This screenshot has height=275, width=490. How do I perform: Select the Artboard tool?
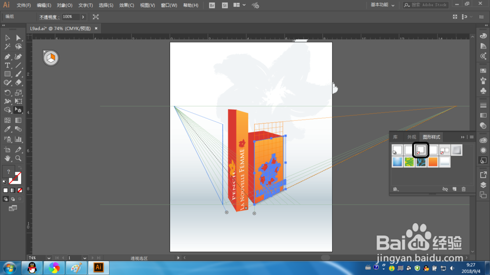coord(7,150)
